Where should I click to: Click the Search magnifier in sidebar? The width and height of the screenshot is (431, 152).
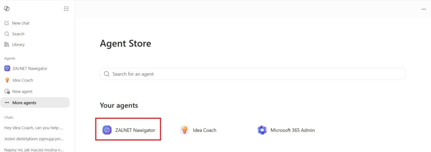[x=7, y=34]
